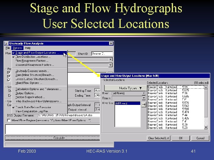Choose Mixed Flow Options menu entry
214x160 pixels.
39,83
